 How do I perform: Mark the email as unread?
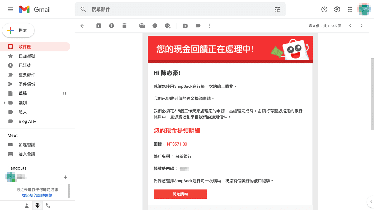point(142,26)
